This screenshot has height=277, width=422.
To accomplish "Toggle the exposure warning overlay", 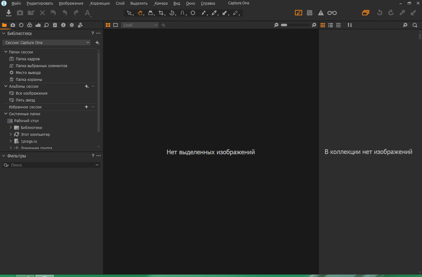I will 321,13.
